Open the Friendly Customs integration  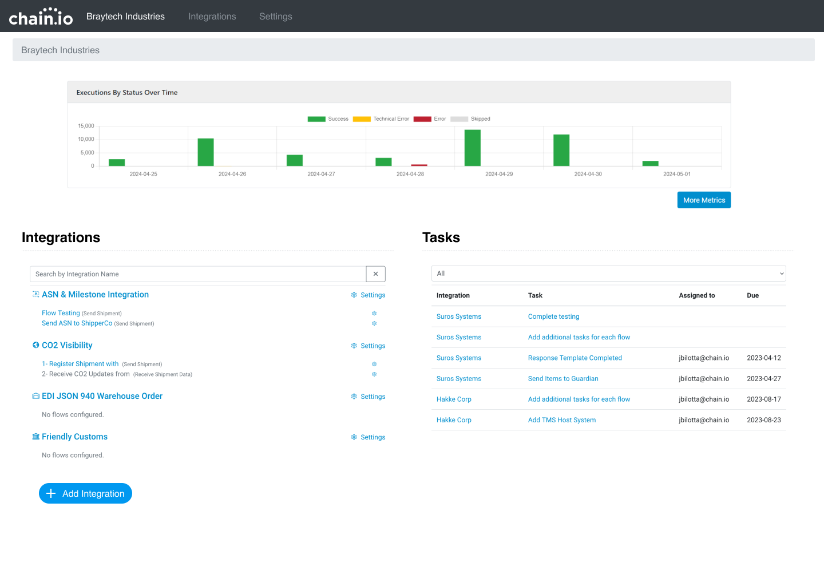click(x=74, y=437)
